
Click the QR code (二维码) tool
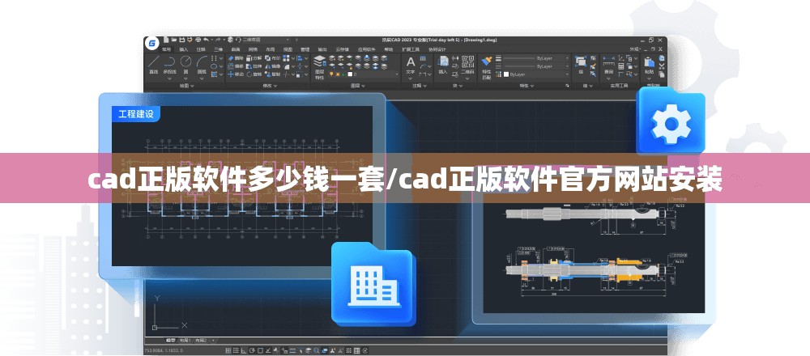click(467, 66)
